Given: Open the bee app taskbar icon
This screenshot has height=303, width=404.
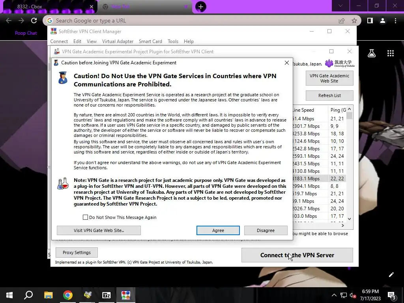Looking at the screenshot, I should [x=87, y=295].
